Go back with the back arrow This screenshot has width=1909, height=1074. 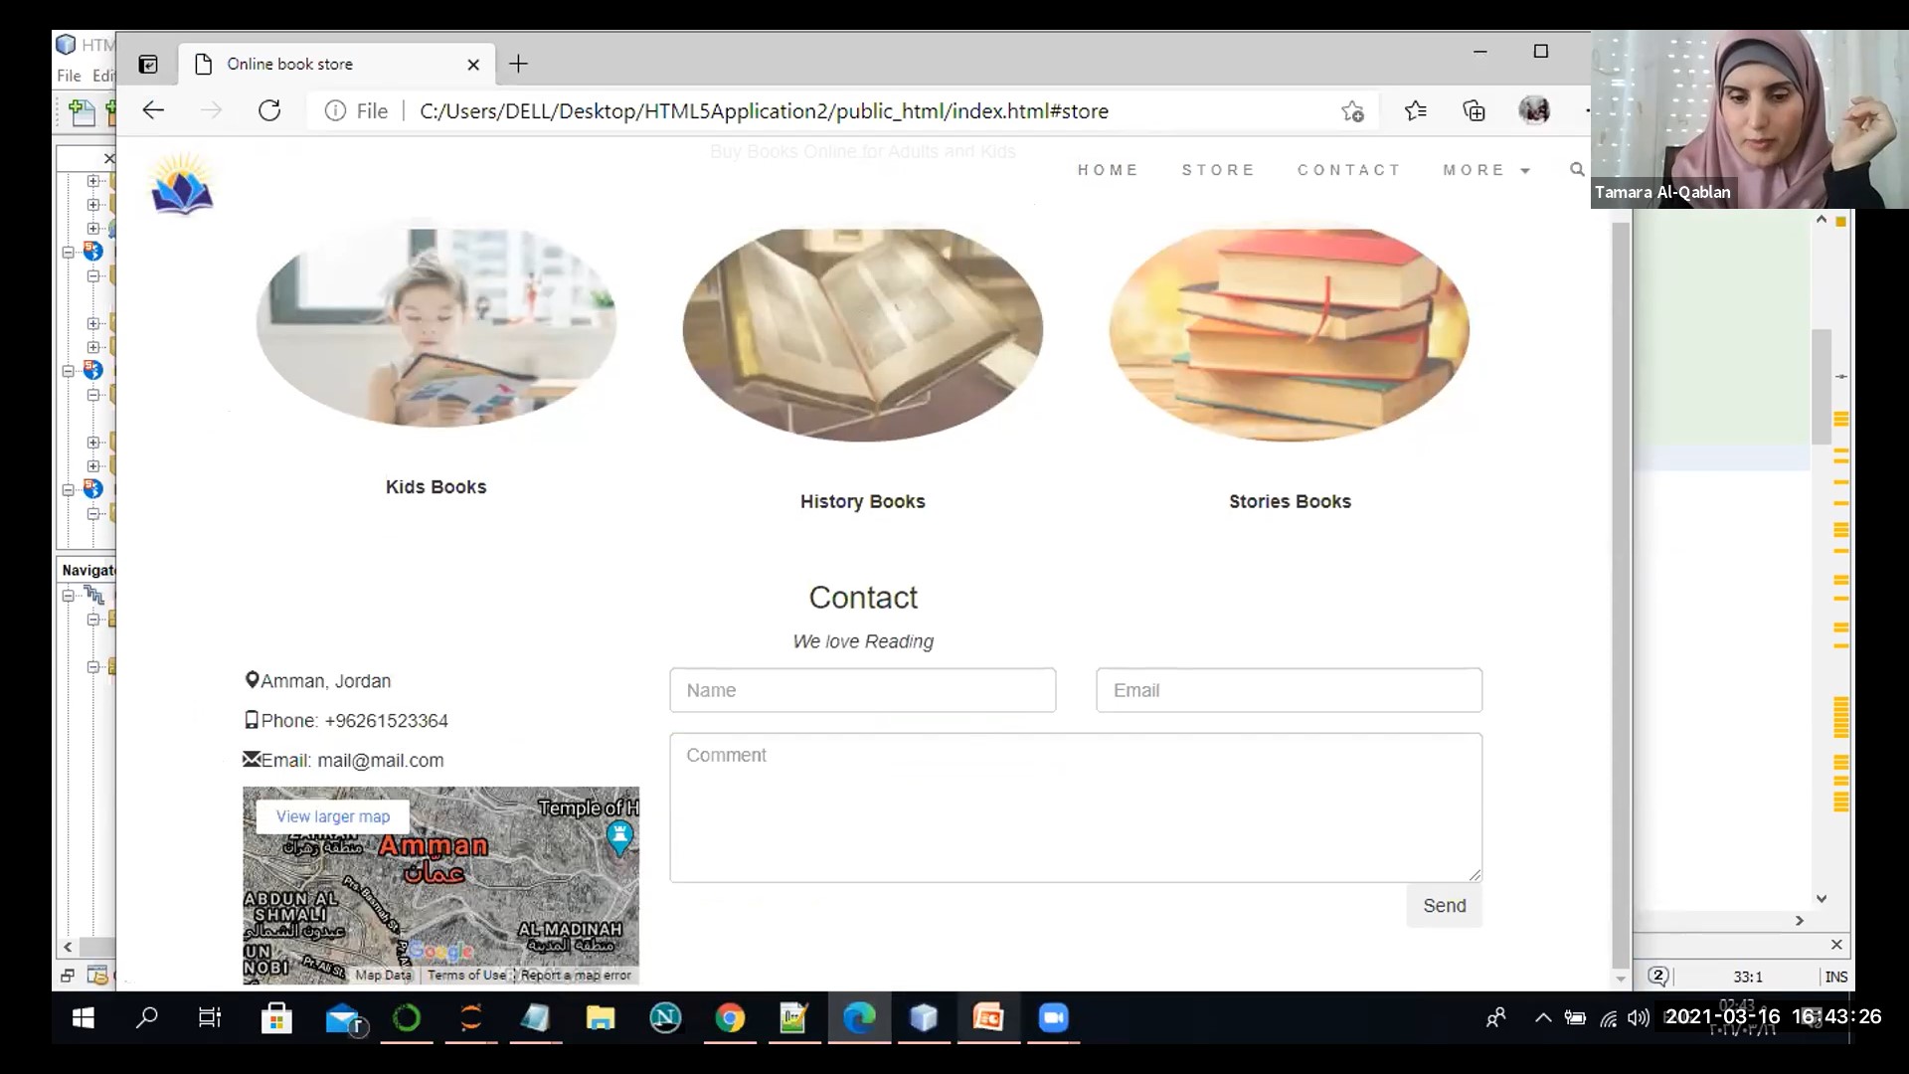pos(153,110)
